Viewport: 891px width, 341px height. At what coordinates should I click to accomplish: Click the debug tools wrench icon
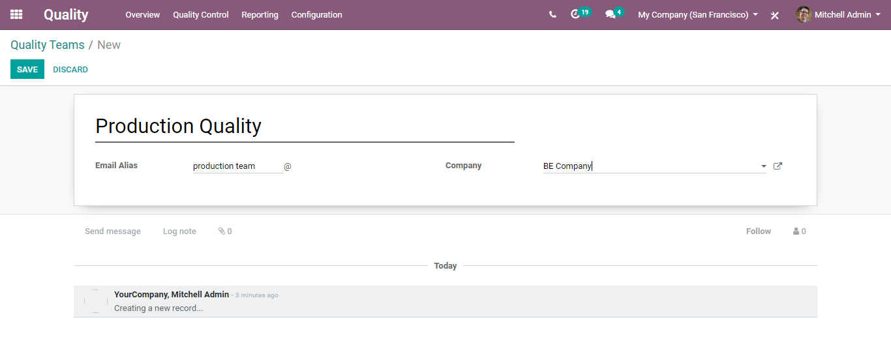coord(775,15)
